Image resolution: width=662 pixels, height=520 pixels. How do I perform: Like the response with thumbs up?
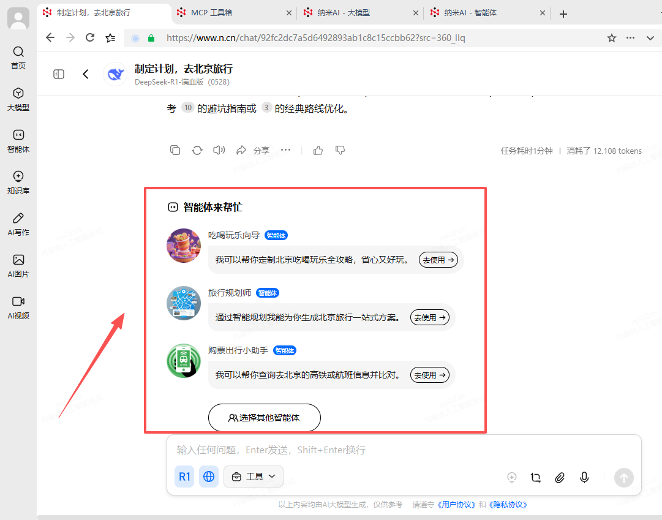click(318, 150)
